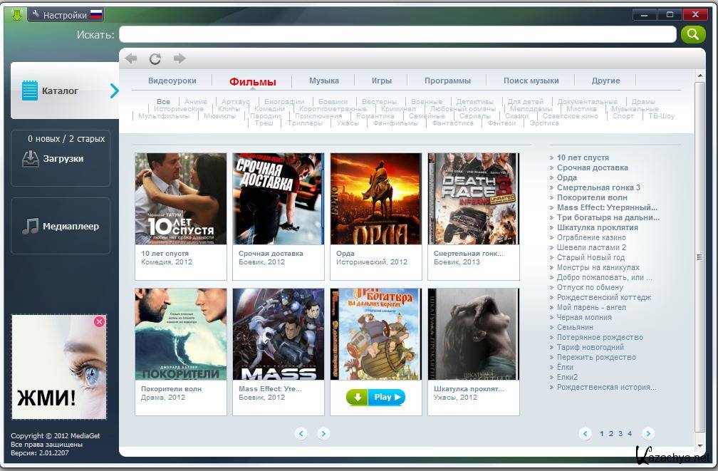The width and height of the screenshot is (718, 471).
Task: Open the Настройки settings menu
Action: (64, 15)
